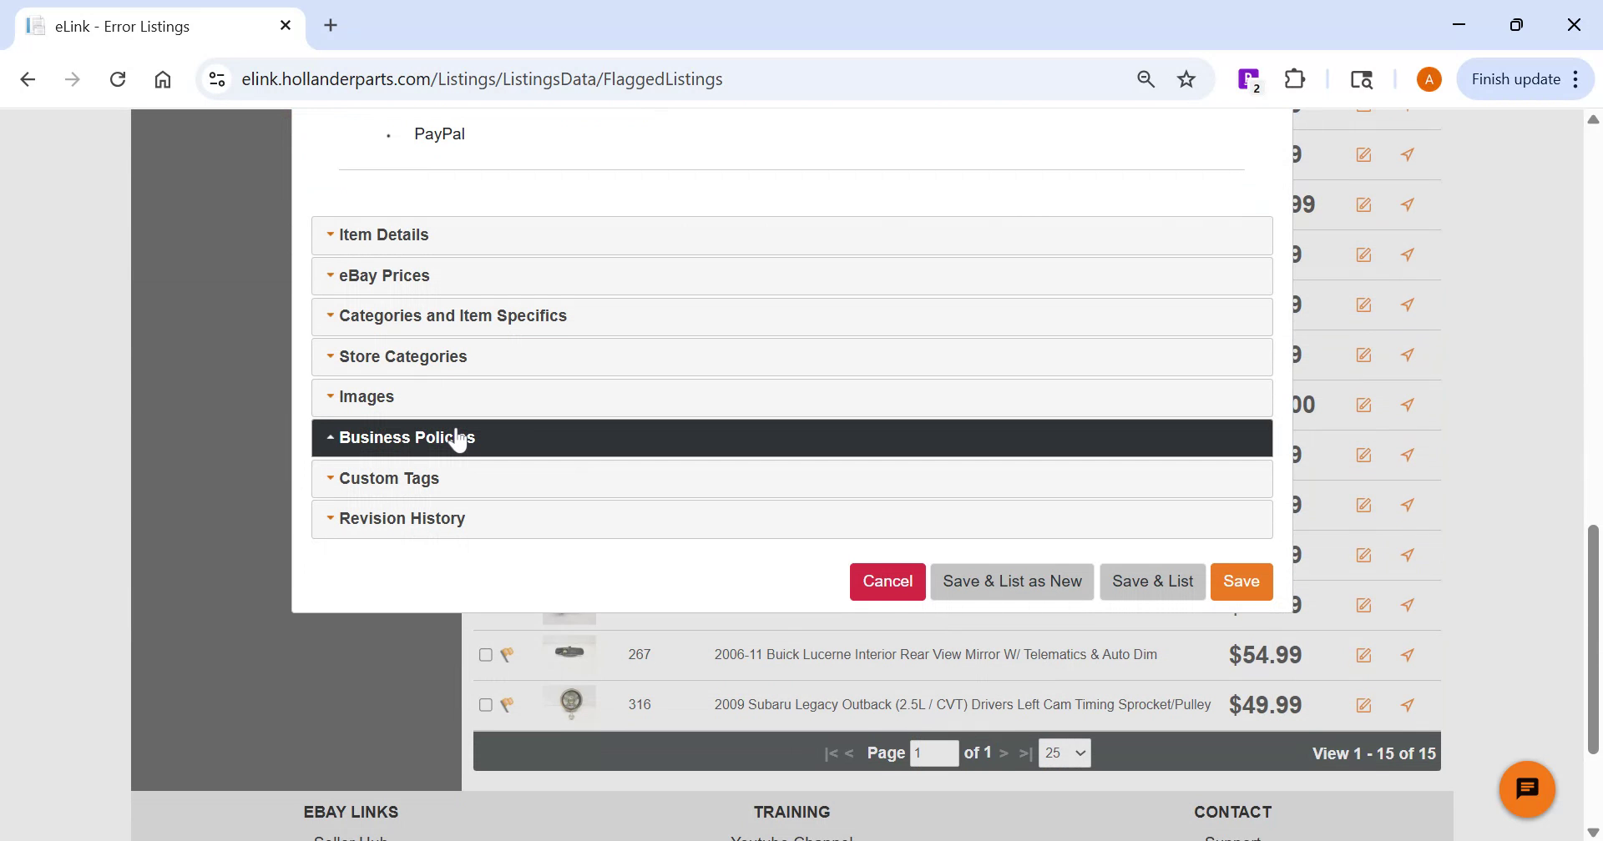The width and height of the screenshot is (1603, 841).
Task: Open the results-per-page dropdown showing 25
Action: click(1063, 753)
